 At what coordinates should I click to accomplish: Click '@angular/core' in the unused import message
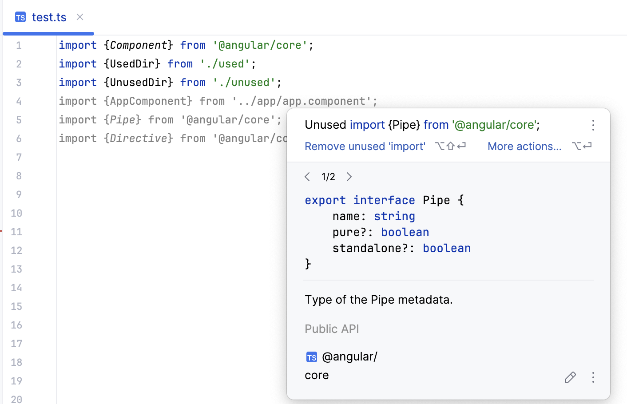point(495,125)
